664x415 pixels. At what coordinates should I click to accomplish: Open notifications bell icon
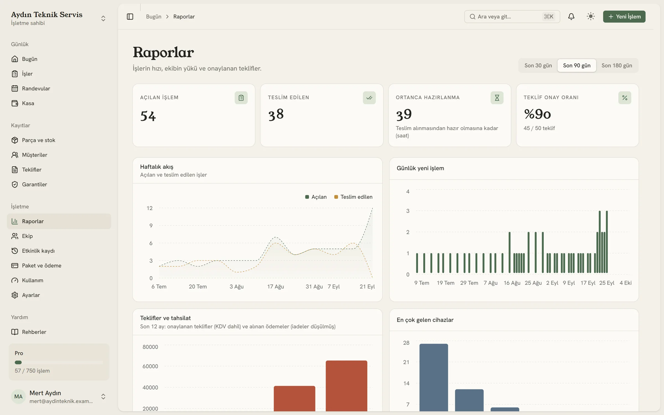pyautogui.click(x=571, y=17)
